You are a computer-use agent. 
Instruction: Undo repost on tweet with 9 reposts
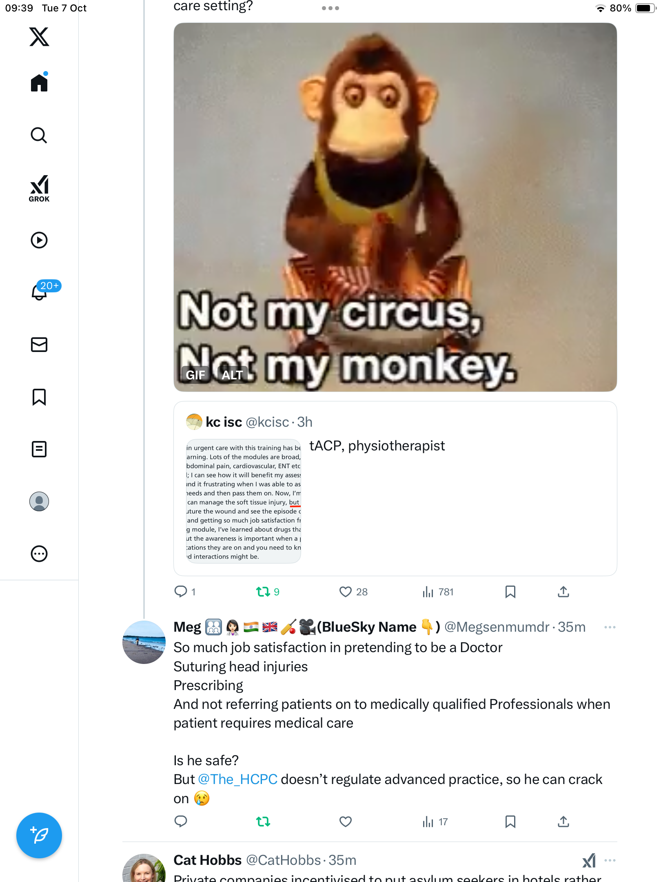(263, 592)
